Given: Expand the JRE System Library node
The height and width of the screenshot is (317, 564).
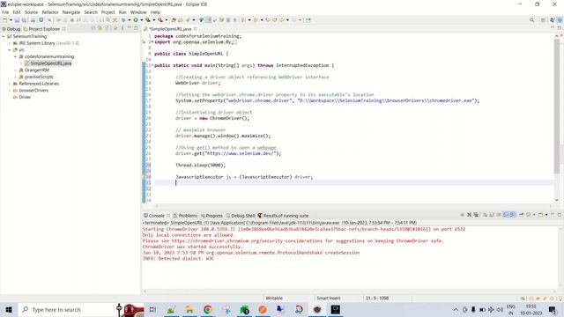Looking at the screenshot, I should (x=10, y=43).
